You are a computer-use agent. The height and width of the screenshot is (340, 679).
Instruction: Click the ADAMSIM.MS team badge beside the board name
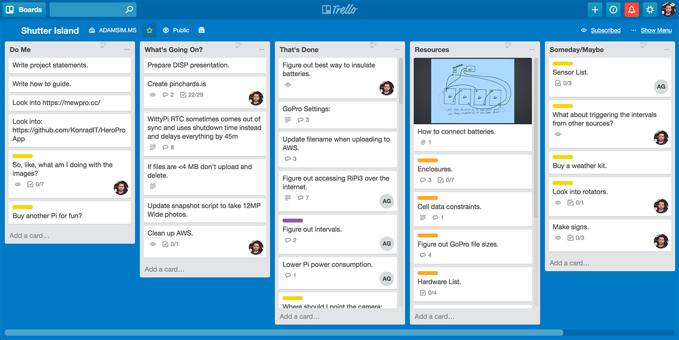(112, 30)
